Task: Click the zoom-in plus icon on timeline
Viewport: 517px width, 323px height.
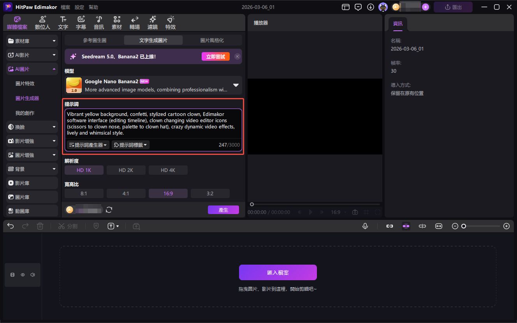Action: click(506, 226)
